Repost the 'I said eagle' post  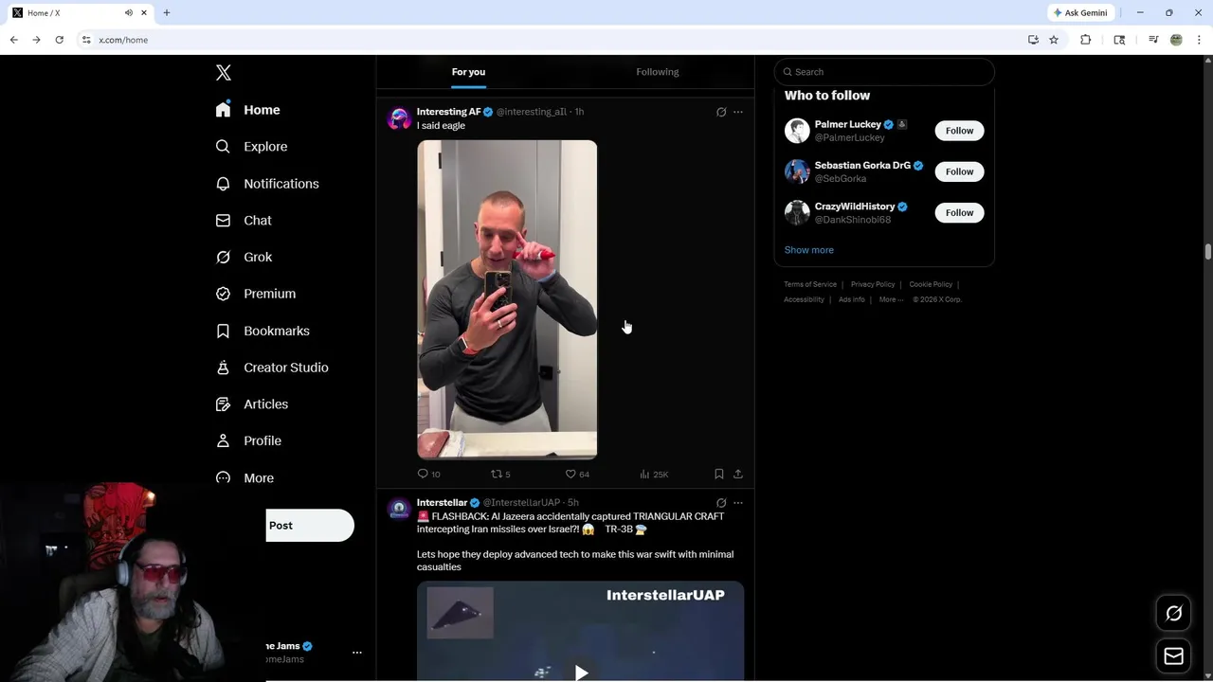click(500, 474)
